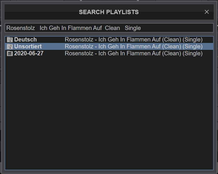Click the word (Single) in the Deutsch result
This screenshot has width=218, height=174.
[x=193, y=39]
